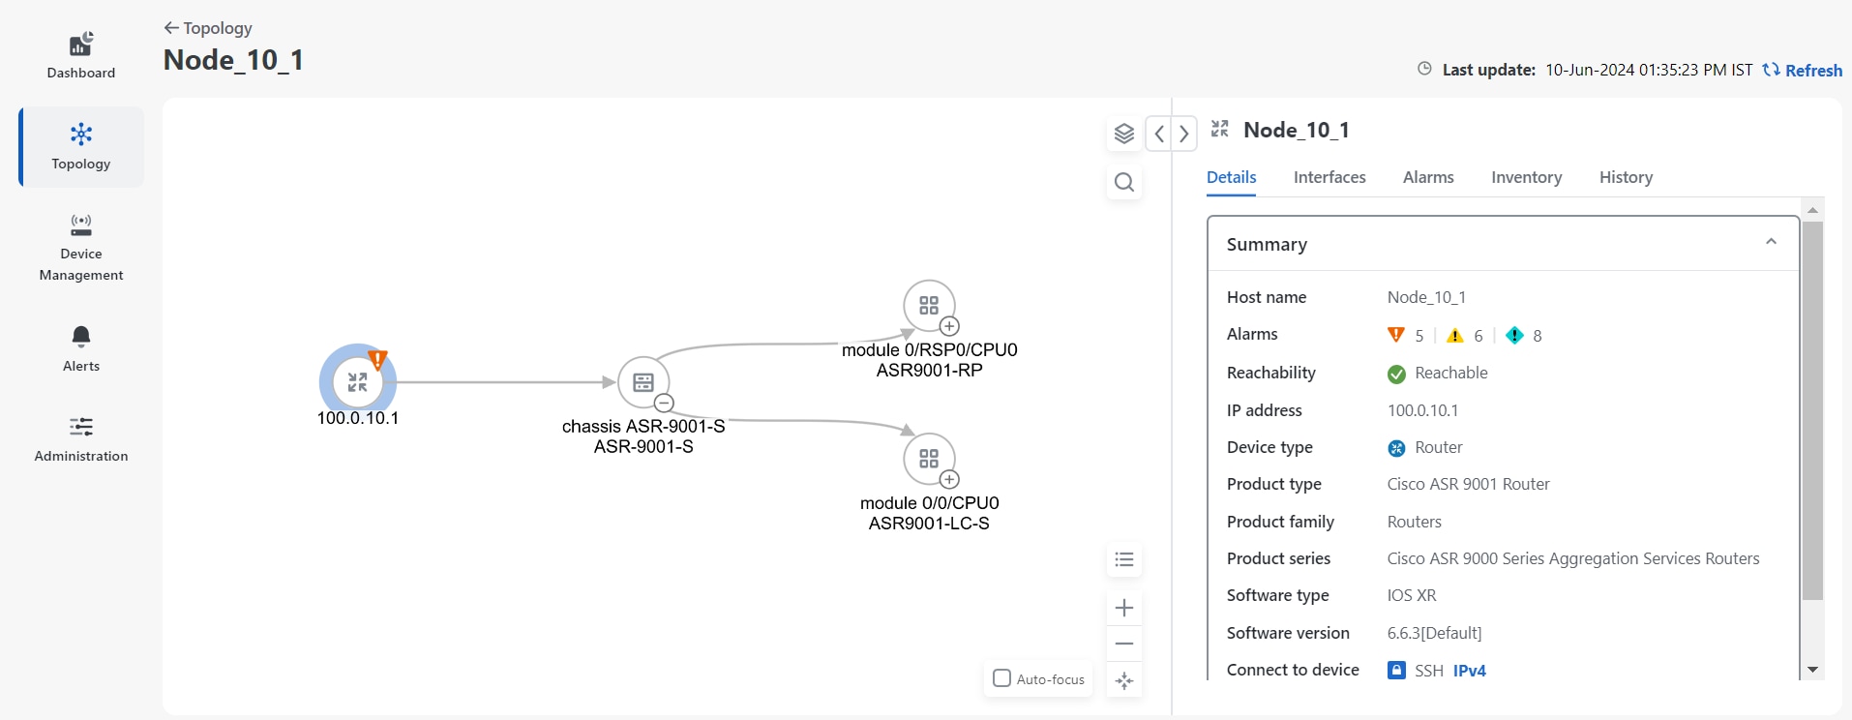Click the scrollbar down arrow
1852x720 pixels.
(1812, 670)
